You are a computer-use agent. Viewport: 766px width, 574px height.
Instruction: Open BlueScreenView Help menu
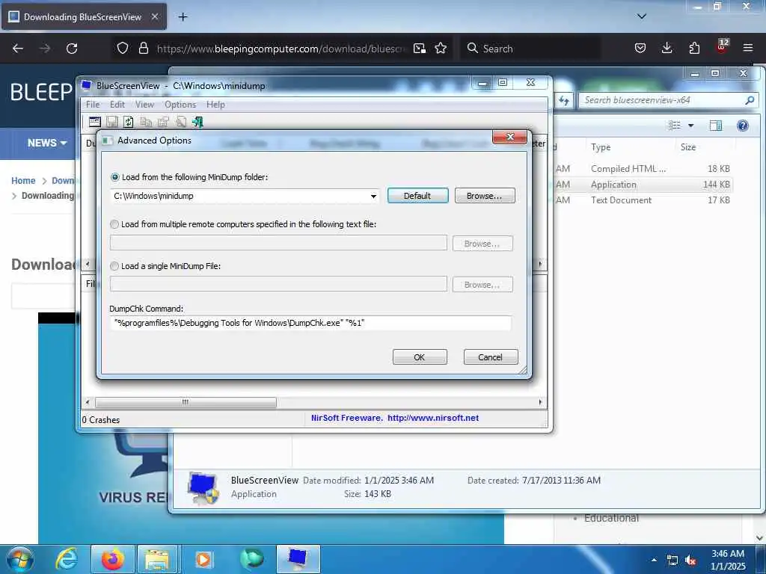(x=215, y=105)
